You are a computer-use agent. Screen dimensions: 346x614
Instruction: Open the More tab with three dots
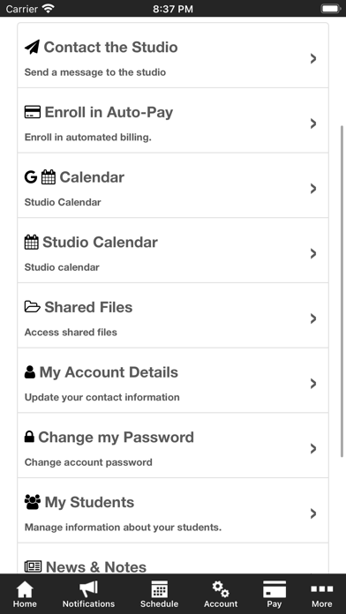click(321, 595)
